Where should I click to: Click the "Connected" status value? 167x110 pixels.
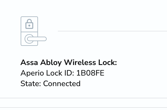coord(62,84)
